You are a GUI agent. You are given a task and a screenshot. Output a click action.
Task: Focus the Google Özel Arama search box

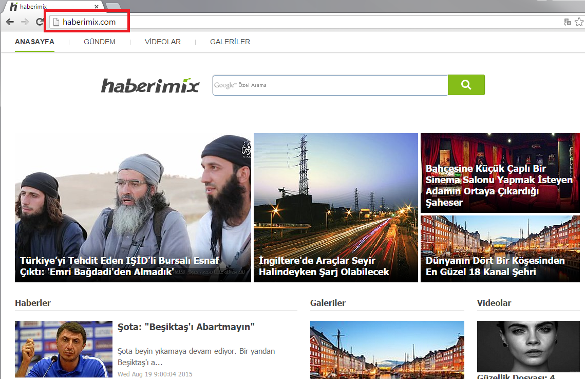330,85
